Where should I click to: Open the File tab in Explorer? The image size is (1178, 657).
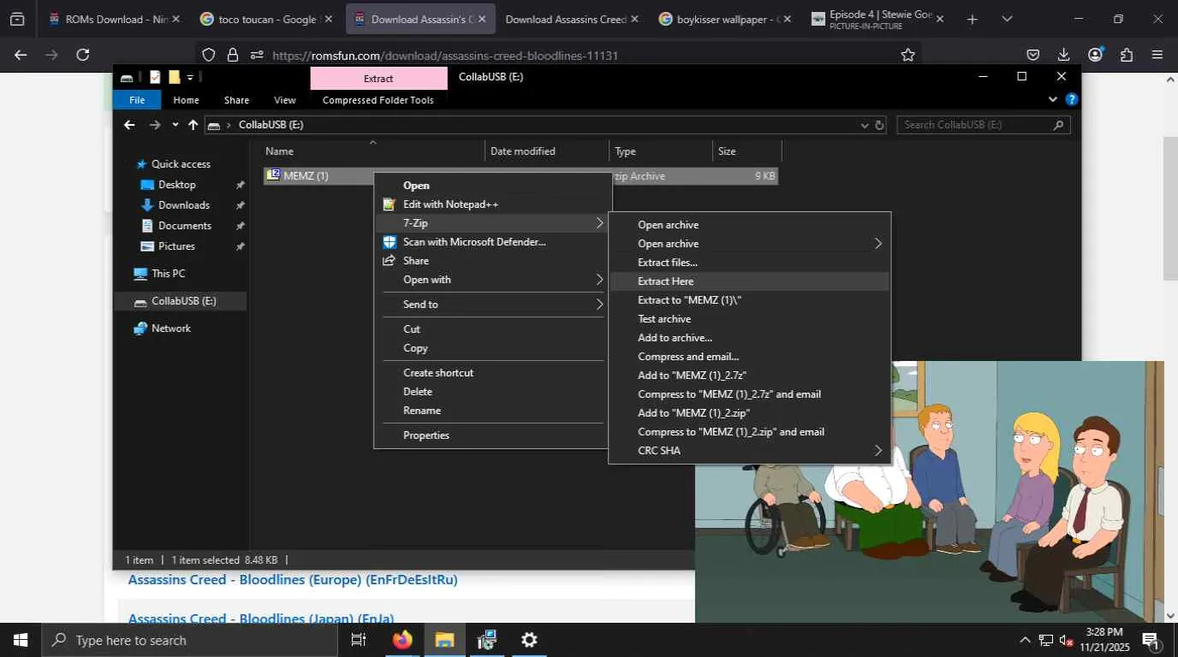(x=137, y=100)
